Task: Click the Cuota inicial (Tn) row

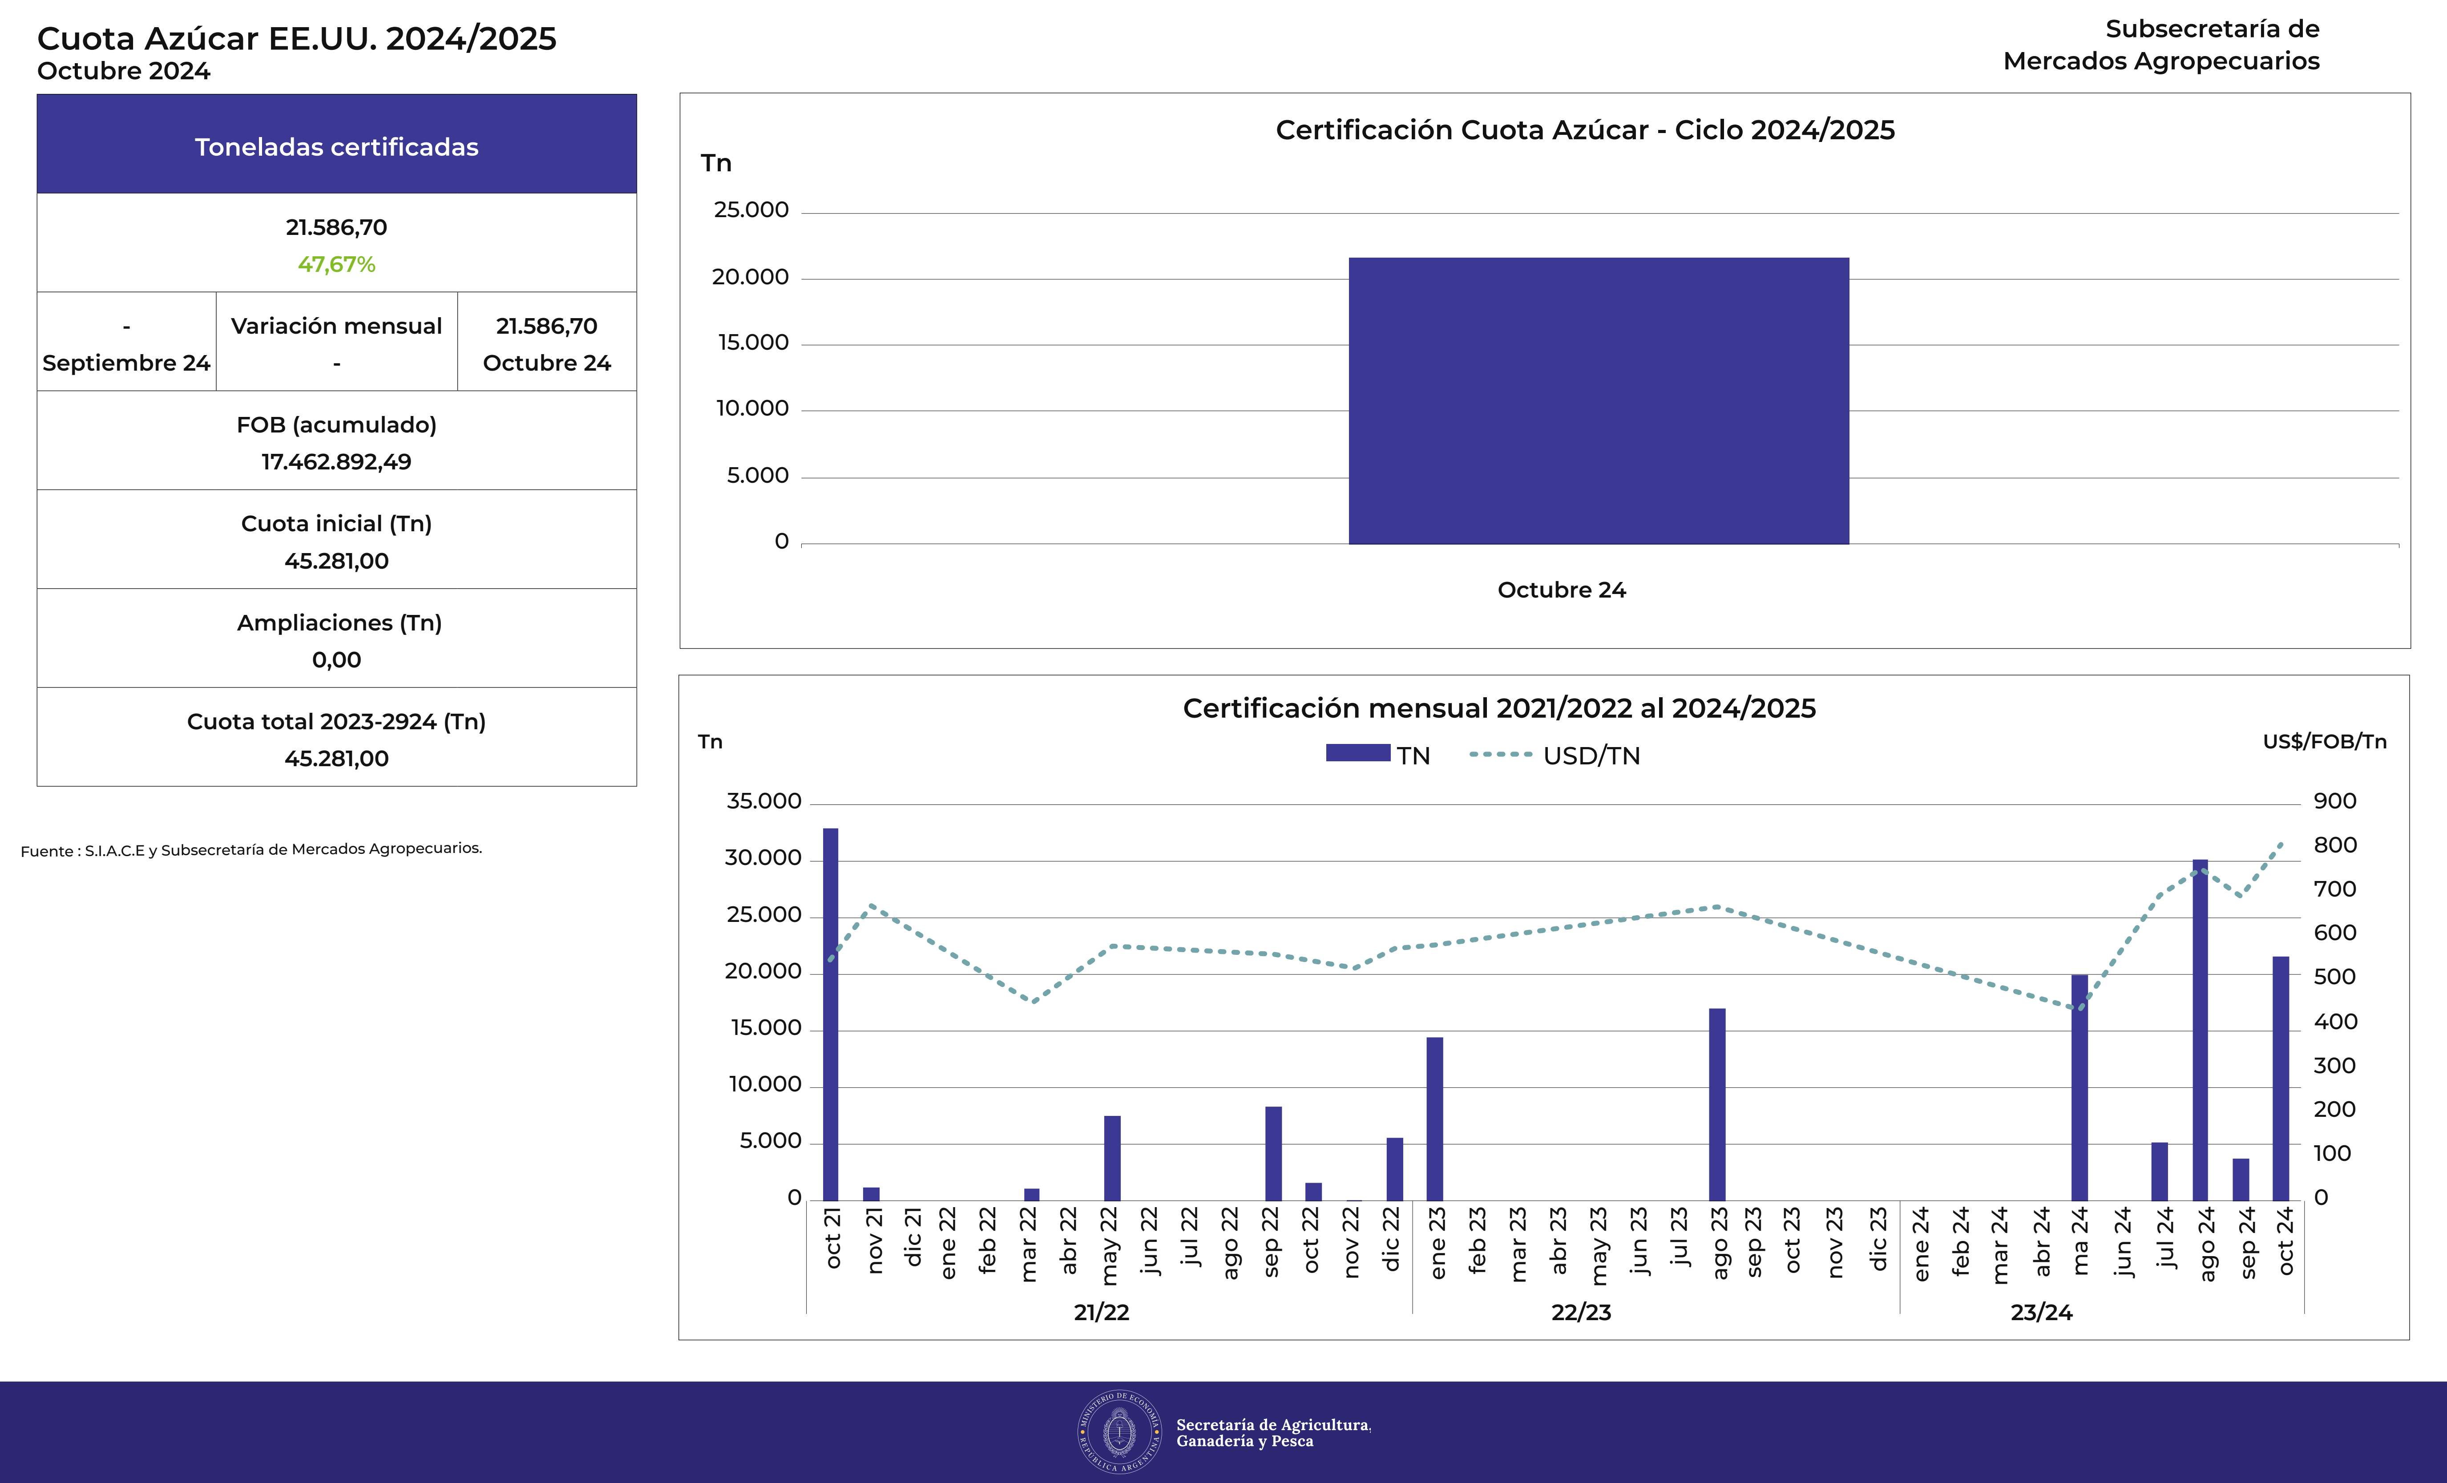Action: (x=337, y=540)
